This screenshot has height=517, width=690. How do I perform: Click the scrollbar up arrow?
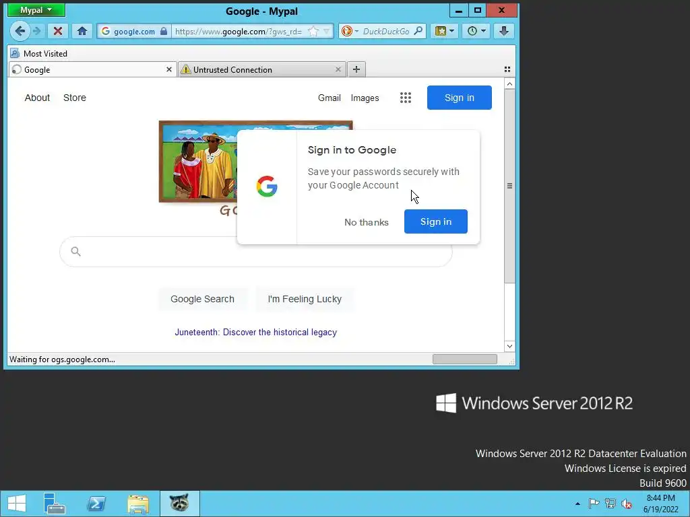coord(509,84)
